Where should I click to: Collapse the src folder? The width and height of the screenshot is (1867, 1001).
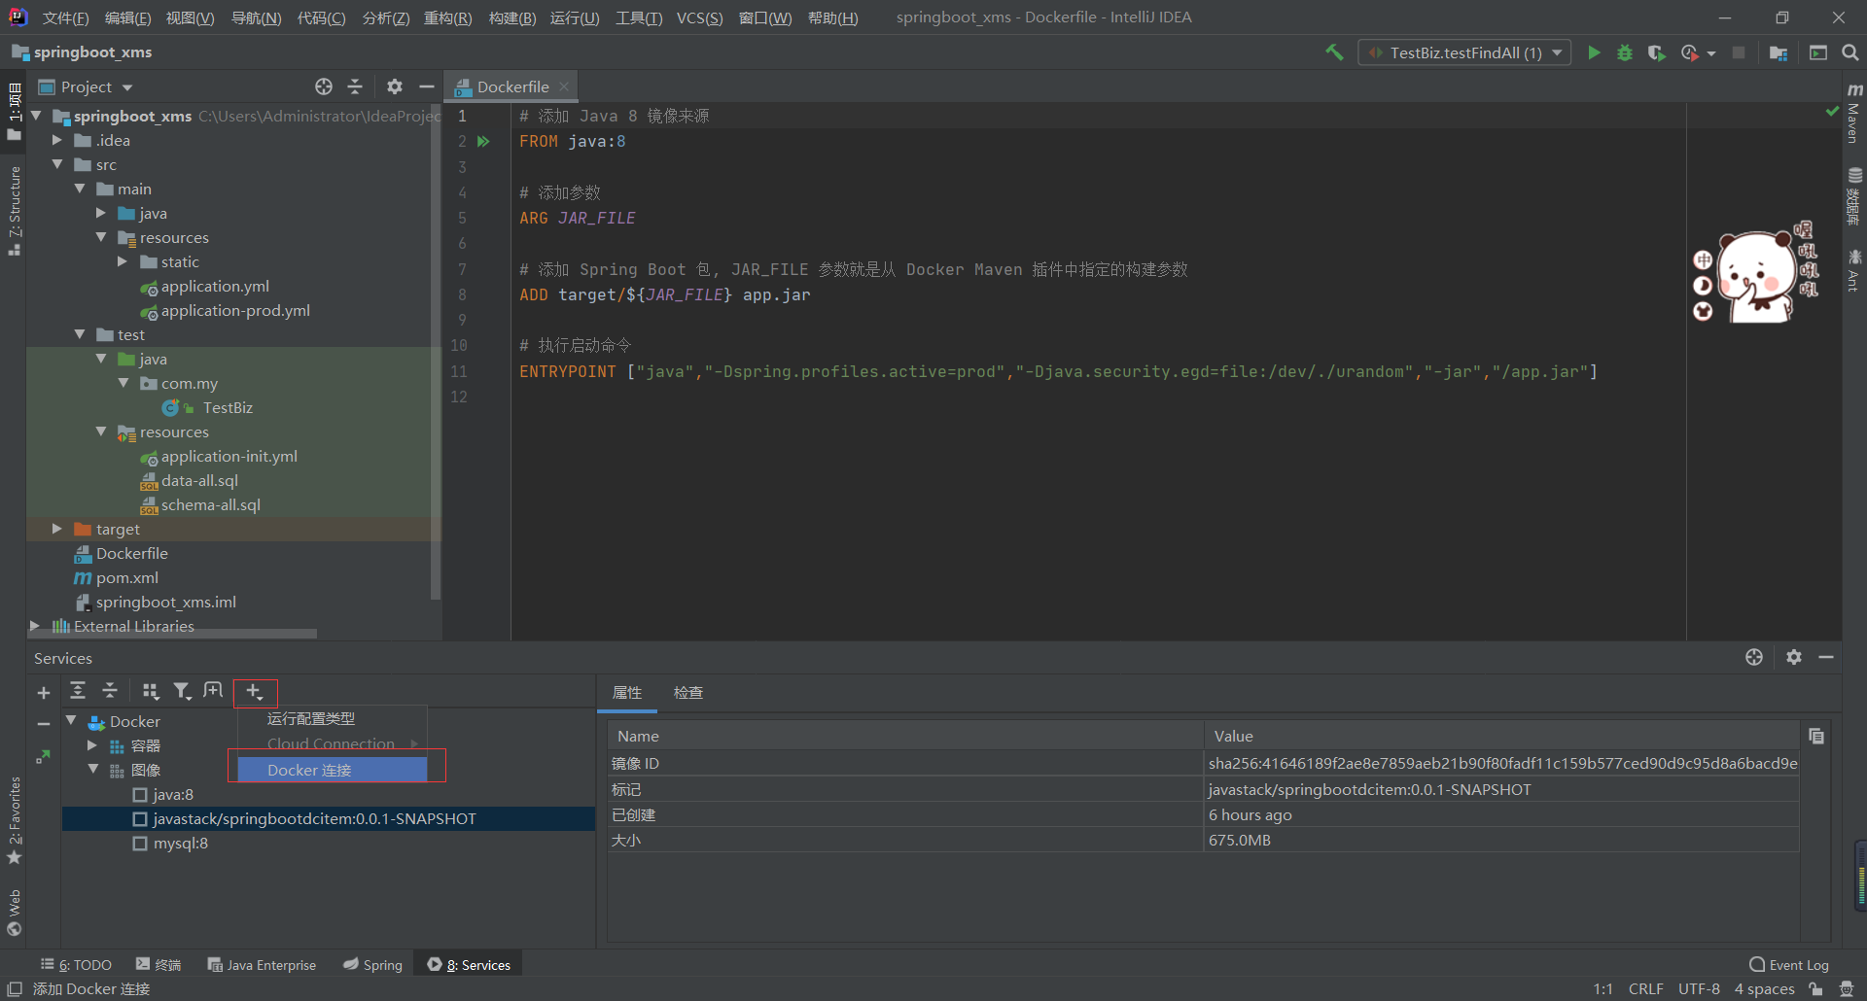coord(57,164)
